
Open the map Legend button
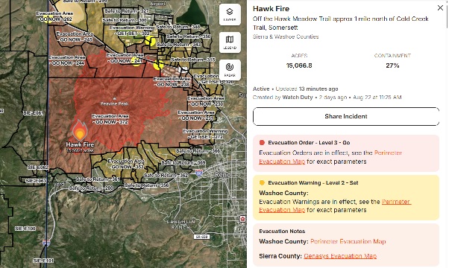pos(230,42)
